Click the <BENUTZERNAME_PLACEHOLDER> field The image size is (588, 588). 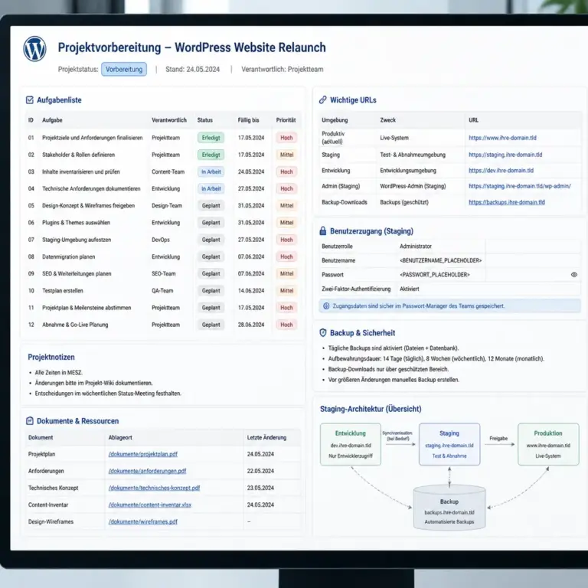coord(441,260)
